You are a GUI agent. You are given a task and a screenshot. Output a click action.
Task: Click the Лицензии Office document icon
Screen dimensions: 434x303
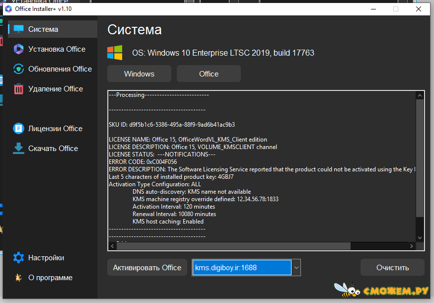click(18, 129)
